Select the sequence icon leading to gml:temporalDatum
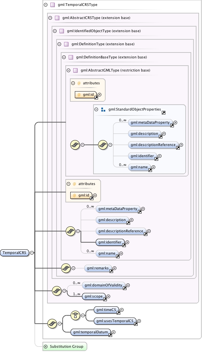Viewport: 202px width, 352px height. 52,323
